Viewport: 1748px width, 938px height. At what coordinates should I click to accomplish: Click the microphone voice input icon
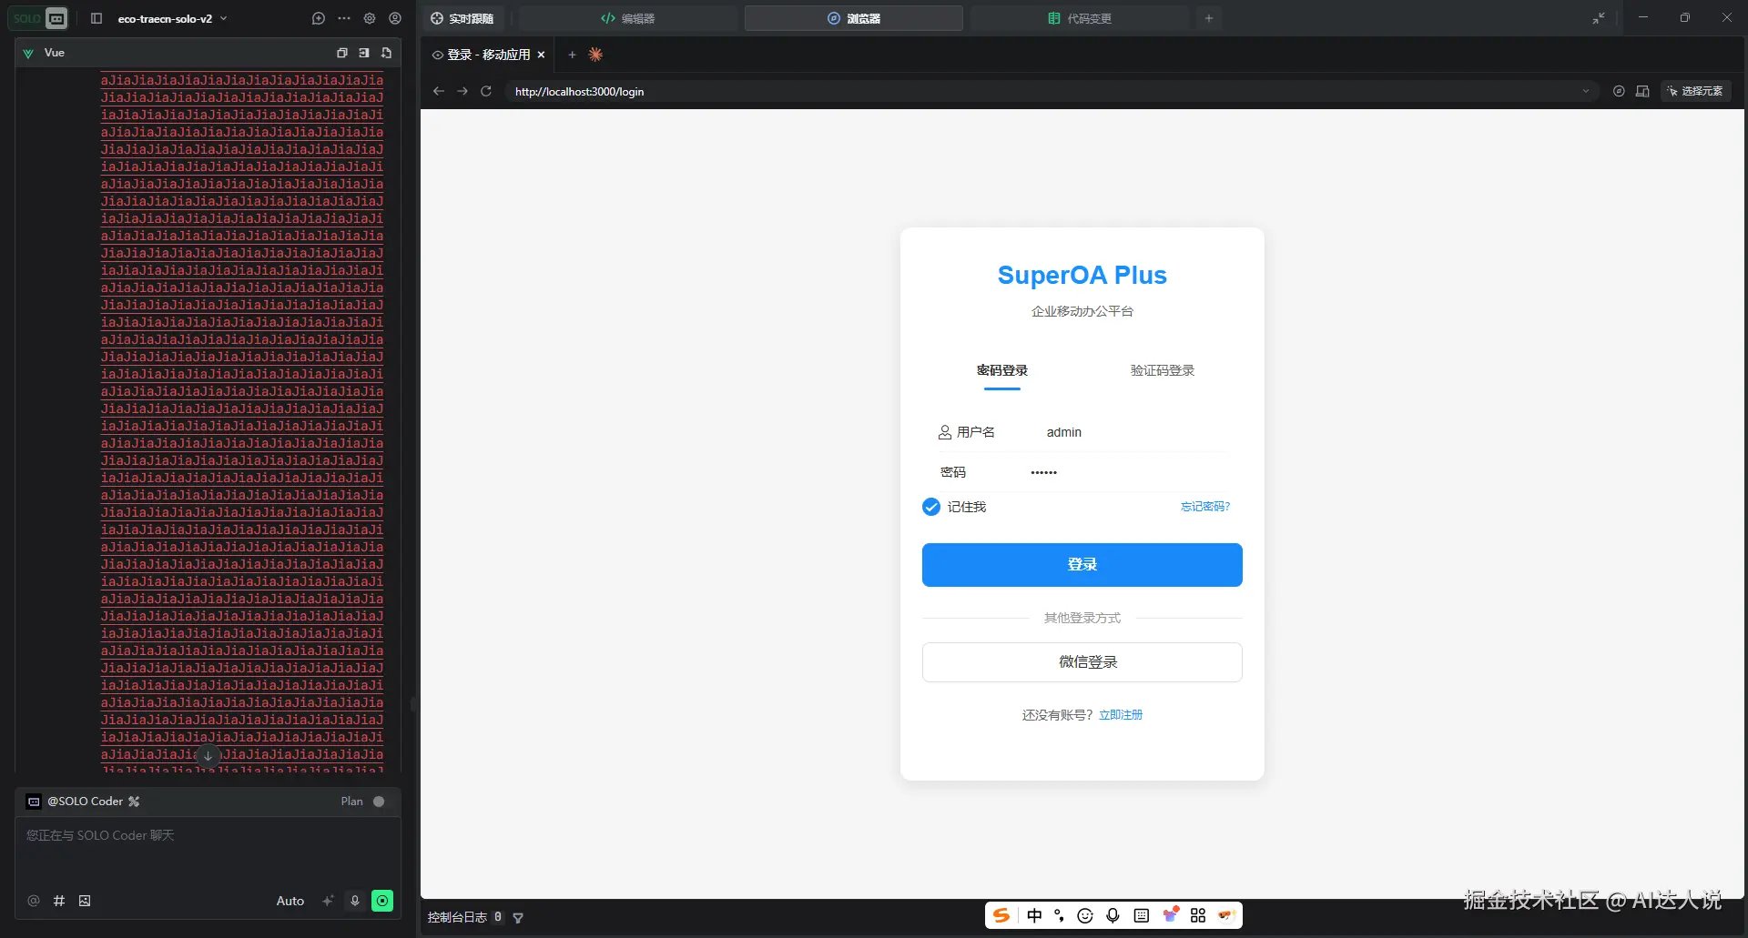[355, 901]
